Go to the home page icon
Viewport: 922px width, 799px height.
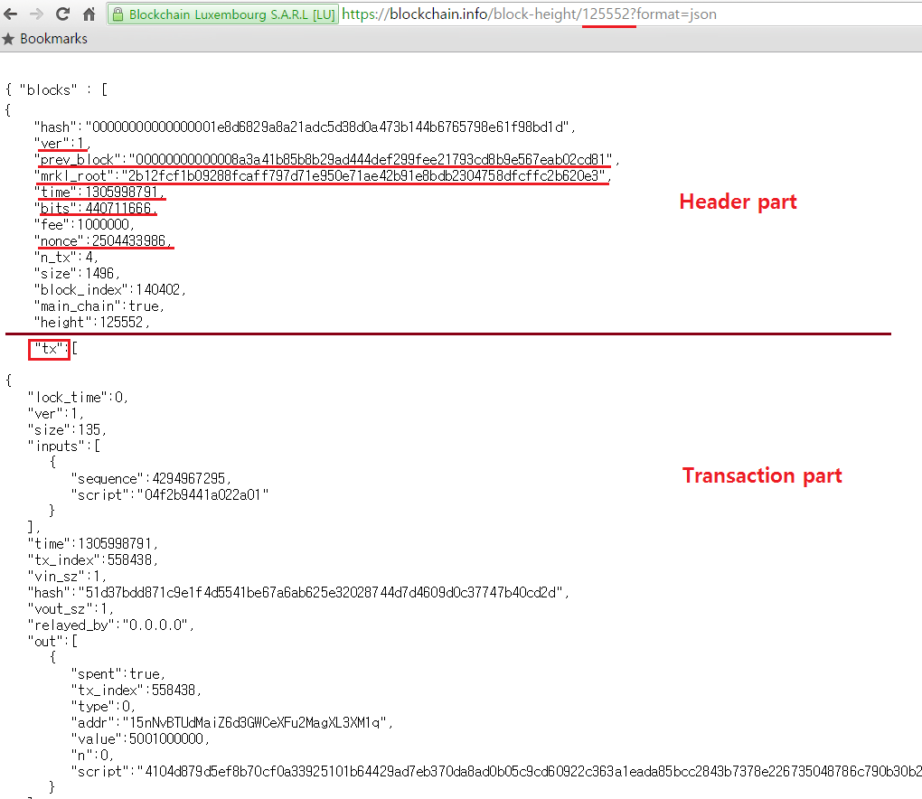[89, 14]
